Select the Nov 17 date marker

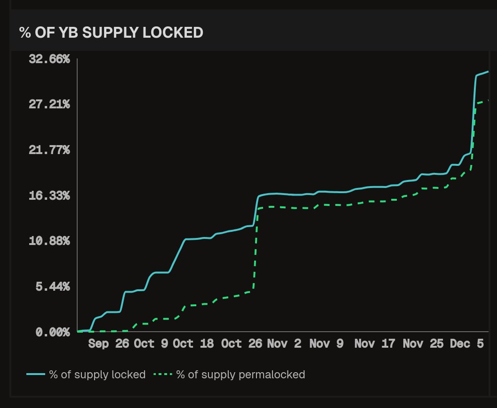tap(375, 344)
